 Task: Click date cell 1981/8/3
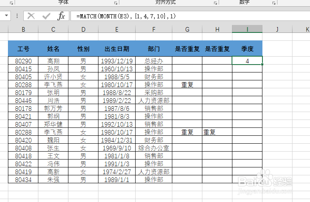pos(117,116)
